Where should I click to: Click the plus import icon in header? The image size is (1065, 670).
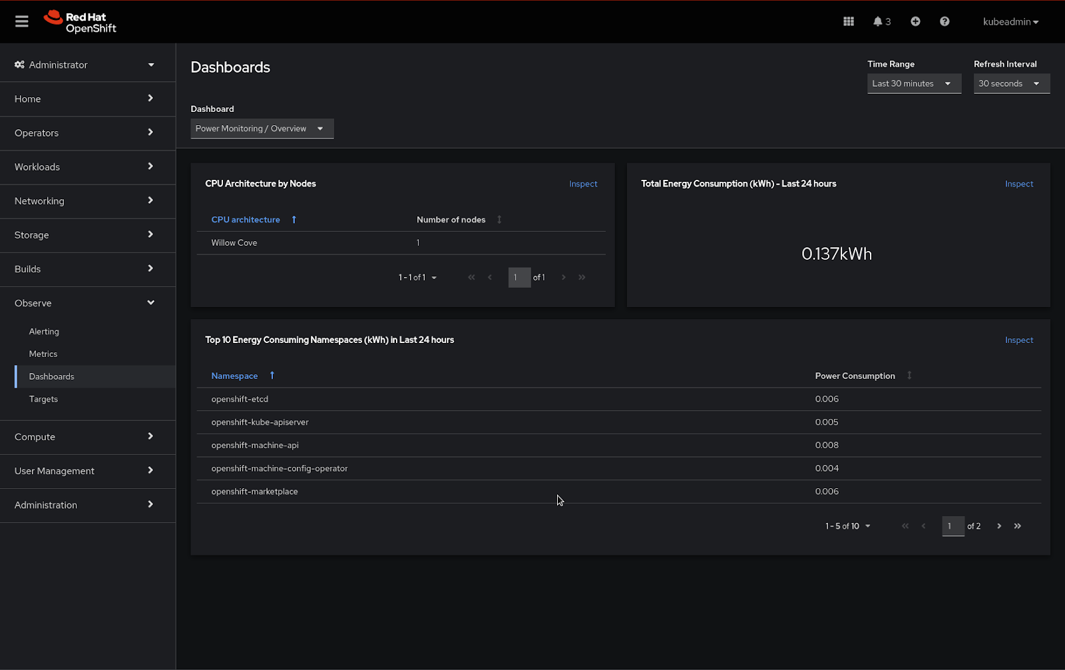click(x=915, y=21)
